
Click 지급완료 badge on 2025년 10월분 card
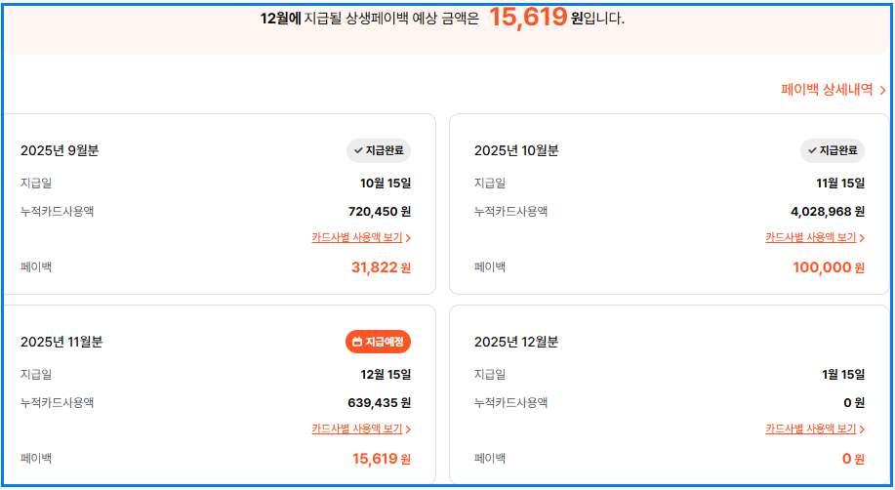(833, 150)
